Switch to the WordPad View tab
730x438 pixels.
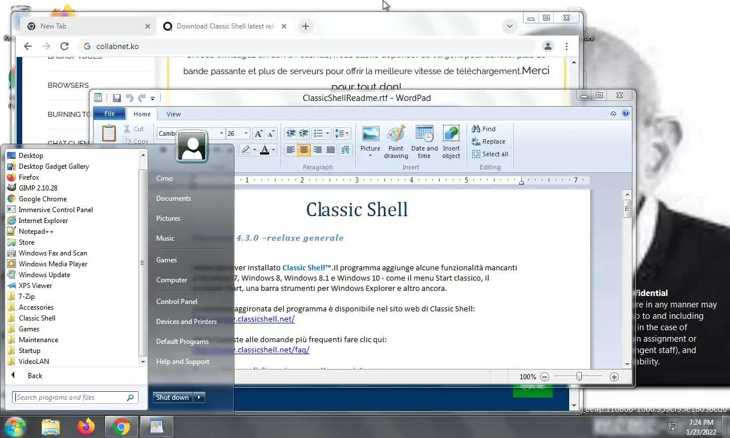(173, 114)
